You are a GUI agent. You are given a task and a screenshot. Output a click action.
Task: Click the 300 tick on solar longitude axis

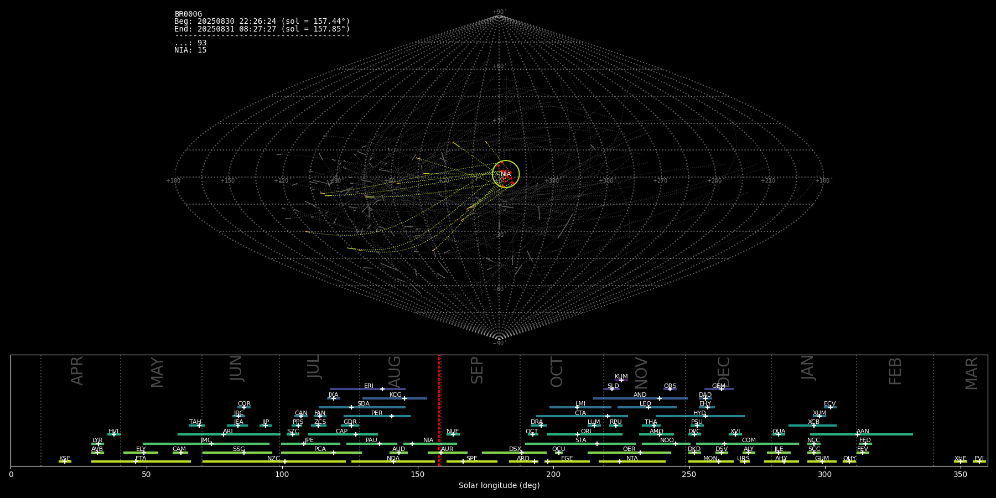[824, 474]
